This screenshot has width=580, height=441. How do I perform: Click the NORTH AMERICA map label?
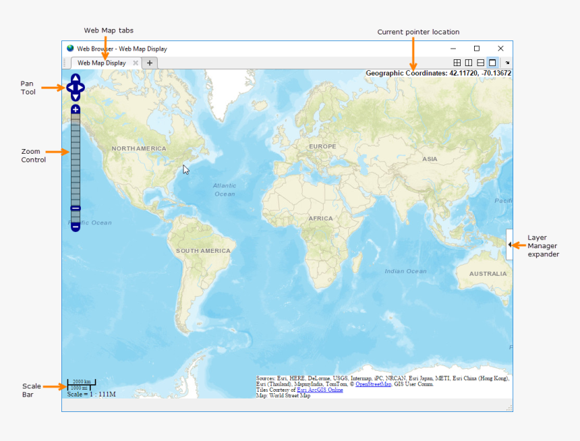tap(139, 148)
